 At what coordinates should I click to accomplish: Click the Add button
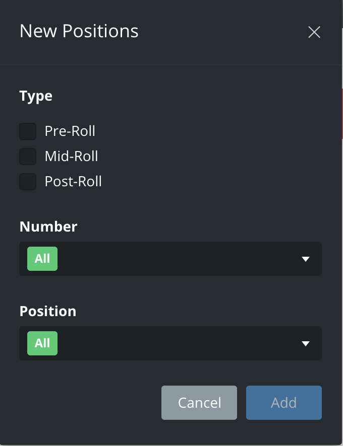[x=283, y=403]
